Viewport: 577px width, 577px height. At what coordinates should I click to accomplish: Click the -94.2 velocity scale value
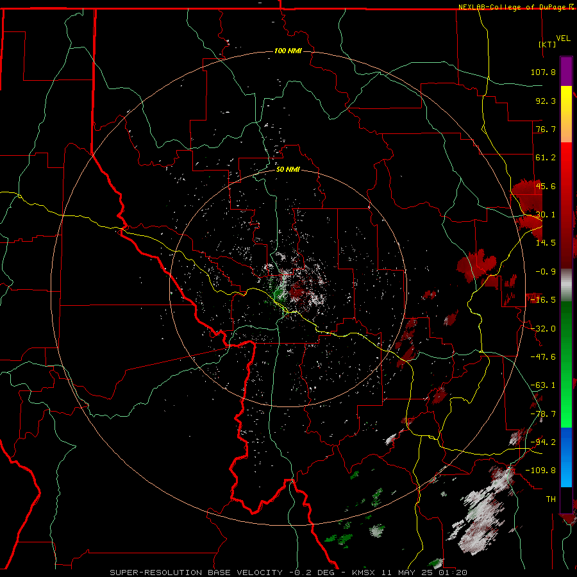(x=543, y=442)
